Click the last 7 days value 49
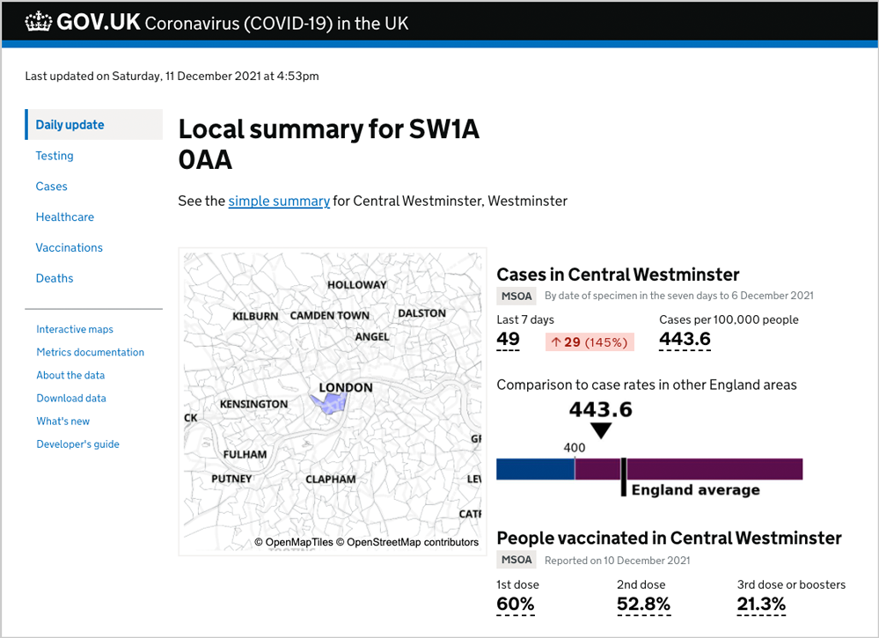This screenshot has height=638, width=879. (508, 339)
